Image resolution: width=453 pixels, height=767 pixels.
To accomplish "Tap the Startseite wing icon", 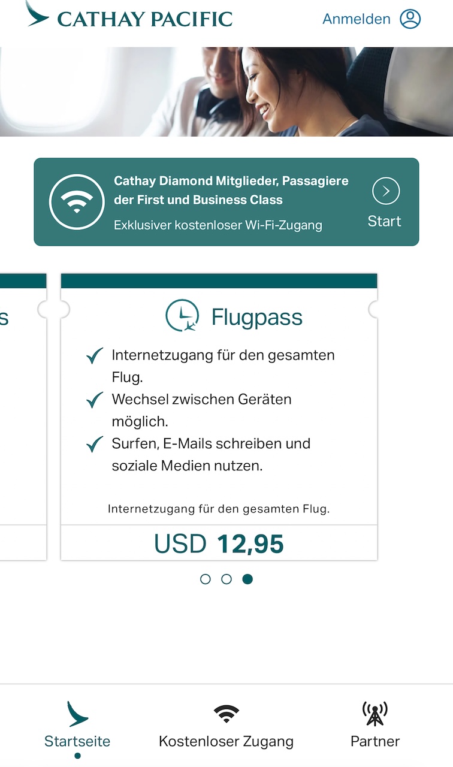I will click(77, 714).
